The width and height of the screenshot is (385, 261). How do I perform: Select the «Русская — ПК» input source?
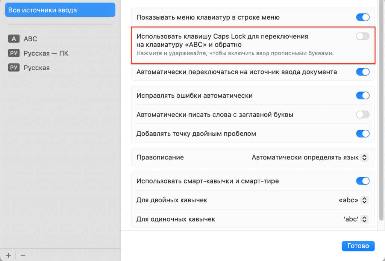click(x=45, y=53)
